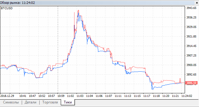Click the 11:15 time axis label
Viewport: 199px width, 107px height.
click(137, 96)
